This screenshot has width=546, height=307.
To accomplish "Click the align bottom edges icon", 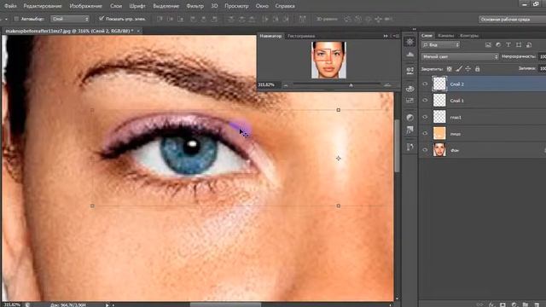I will (x=180, y=19).
